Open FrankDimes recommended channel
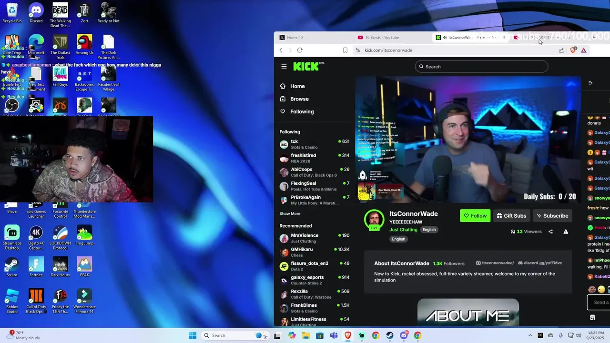This screenshot has width=610, height=343. pos(315,308)
